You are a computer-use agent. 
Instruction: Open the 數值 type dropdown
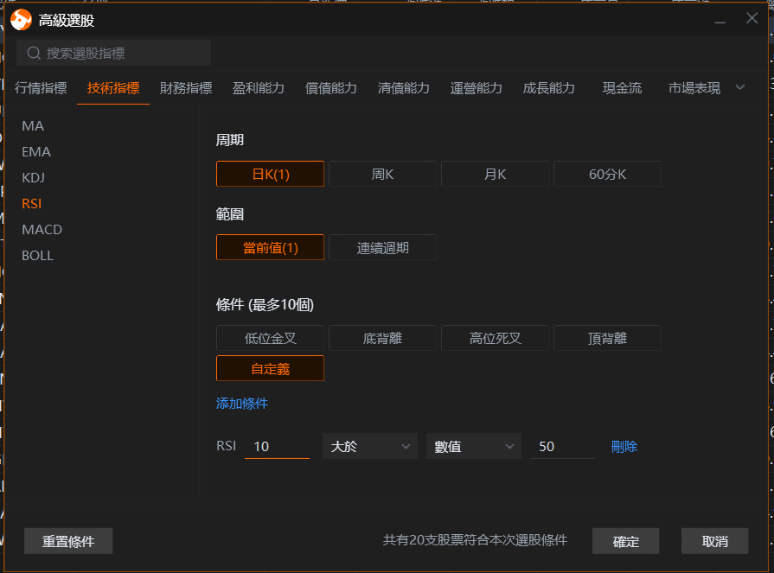(473, 447)
